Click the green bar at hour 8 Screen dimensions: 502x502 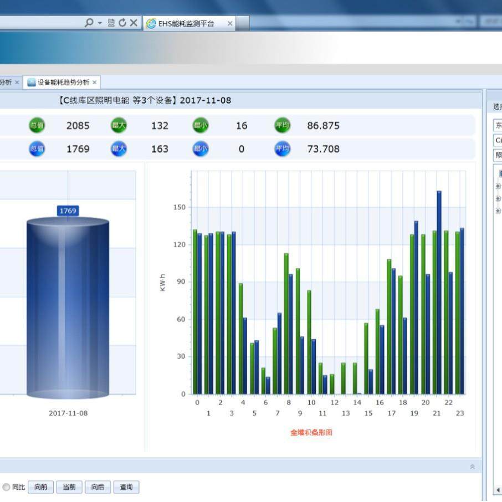[286, 324]
